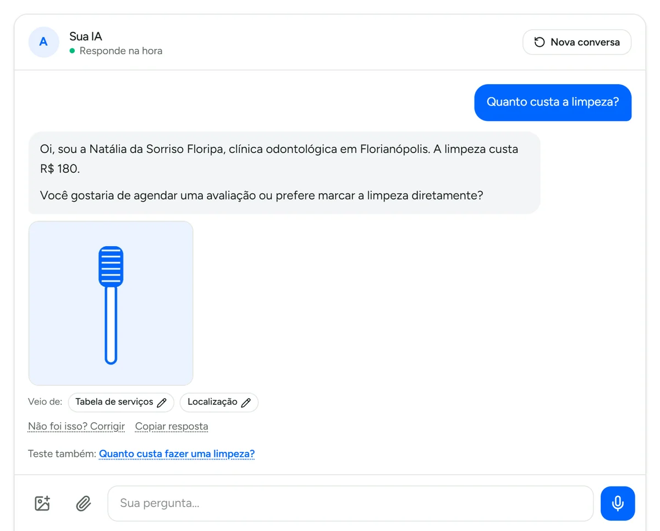
Task: Edit the Tabela de serviços source chip
Action: coord(121,402)
